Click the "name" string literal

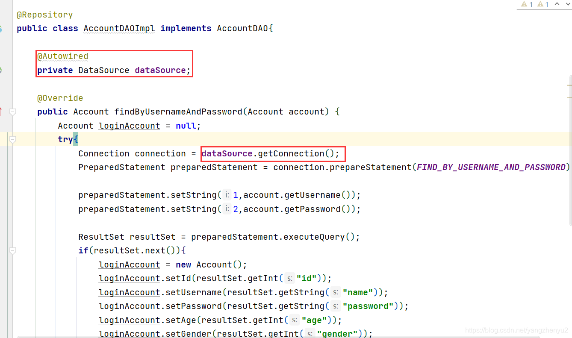[x=358, y=293]
